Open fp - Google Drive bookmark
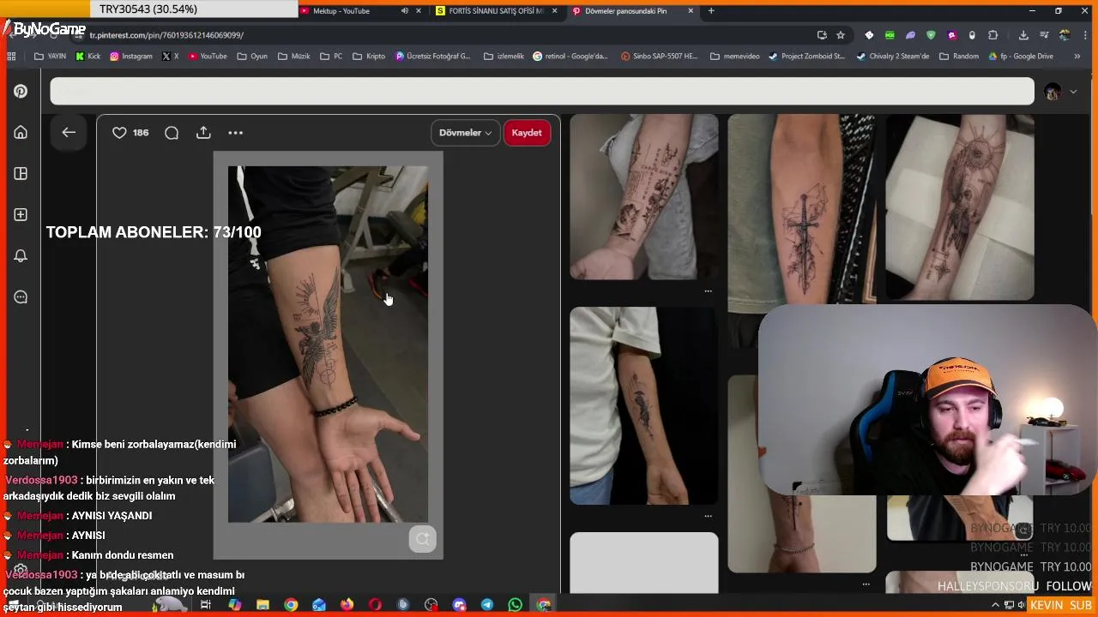The width and height of the screenshot is (1098, 617). click(1020, 57)
